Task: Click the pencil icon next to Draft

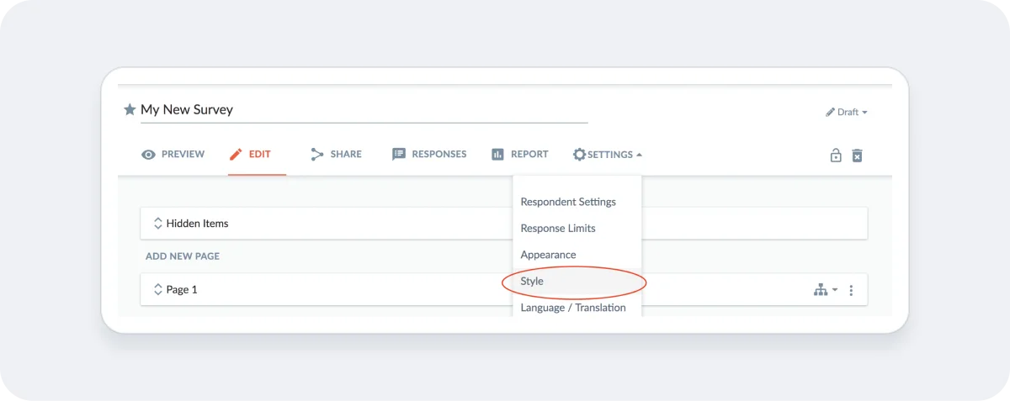Action: pyautogui.click(x=830, y=112)
